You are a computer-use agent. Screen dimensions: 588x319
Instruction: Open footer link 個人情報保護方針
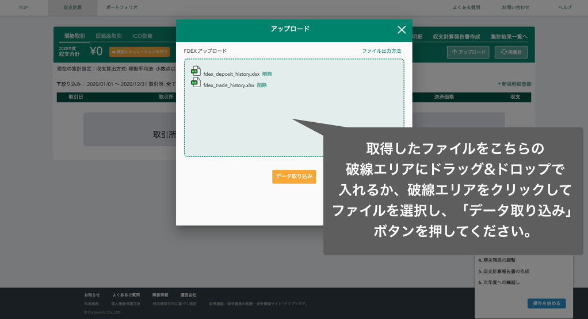pyautogui.click(x=125, y=304)
